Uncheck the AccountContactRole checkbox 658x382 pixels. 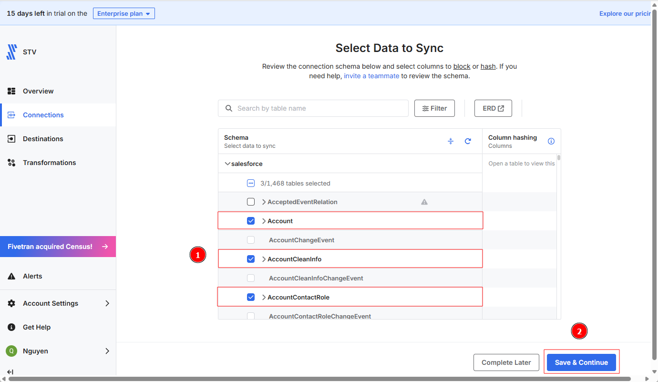(251, 297)
